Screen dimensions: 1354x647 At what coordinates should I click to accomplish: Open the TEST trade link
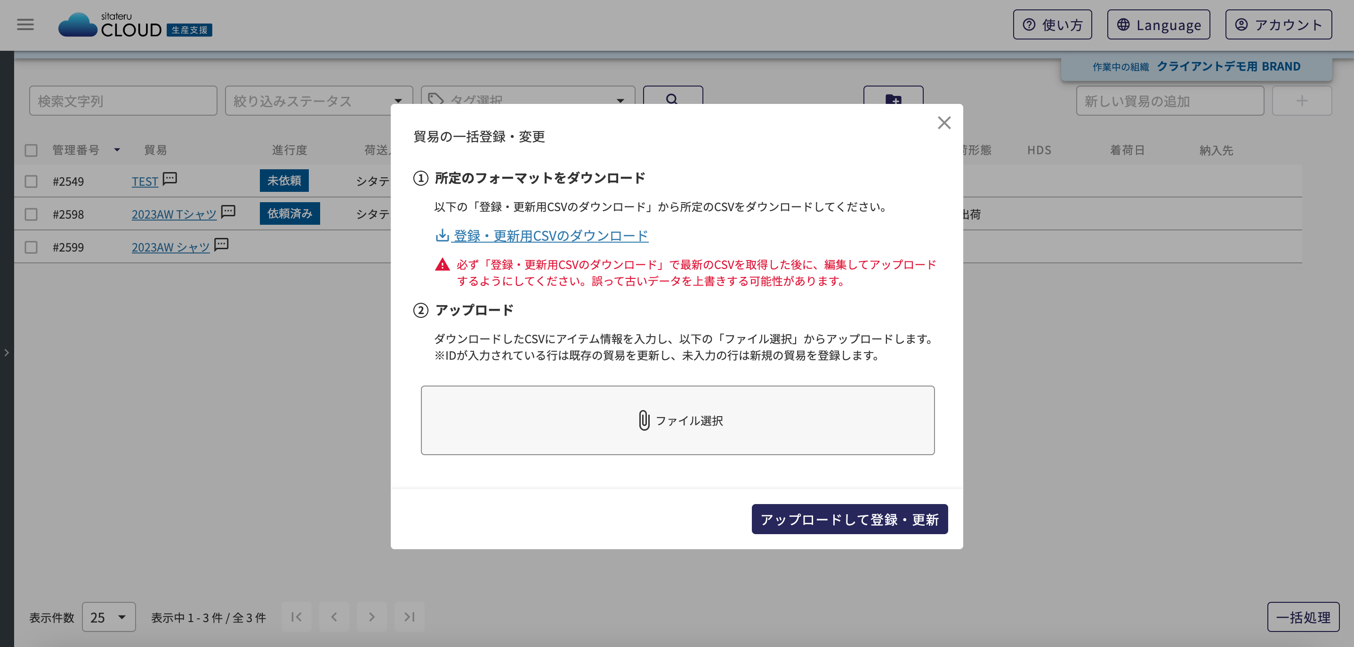tap(145, 181)
